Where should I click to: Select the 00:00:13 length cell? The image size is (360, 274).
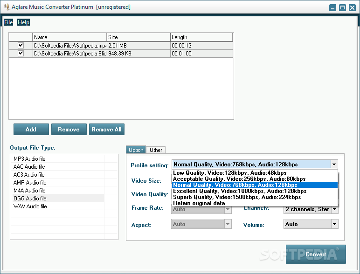(x=201, y=46)
